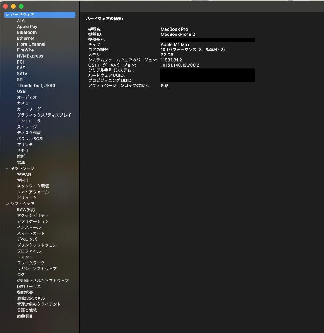The width and height of the screenshot is (324, 333).
Task: Open フォント list
Action: [x=25, y=257]
